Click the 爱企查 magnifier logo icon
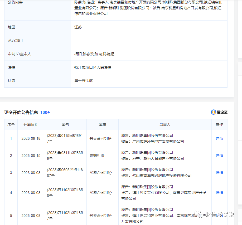The height and width of the screenshot is (225, 242). (213, 112)
